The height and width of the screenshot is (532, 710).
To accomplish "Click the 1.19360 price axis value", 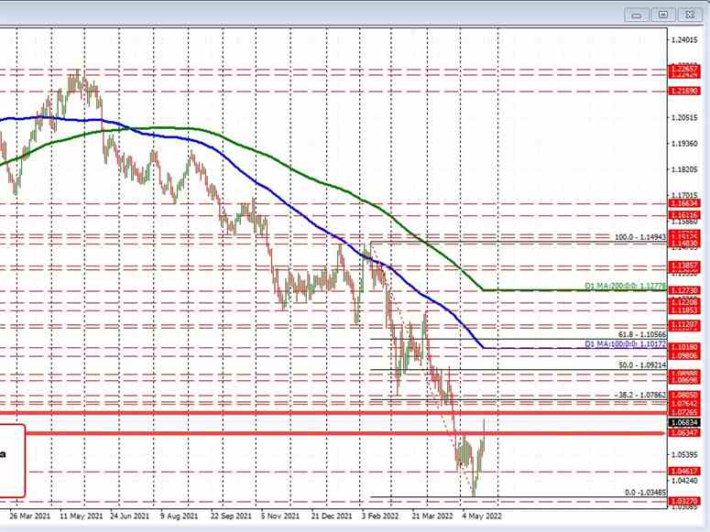I will point(684,144).
